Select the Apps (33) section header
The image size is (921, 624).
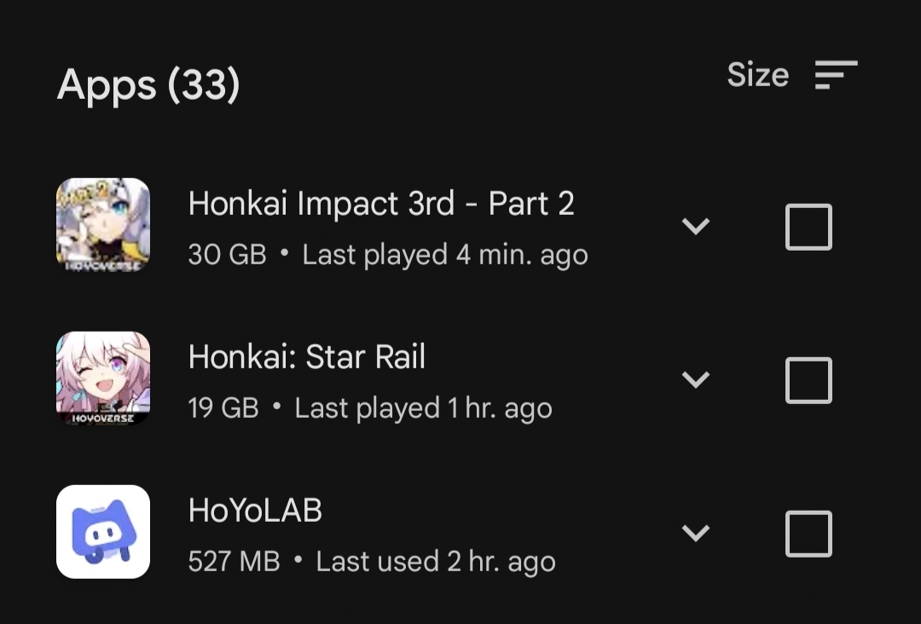tap(148, 84)
